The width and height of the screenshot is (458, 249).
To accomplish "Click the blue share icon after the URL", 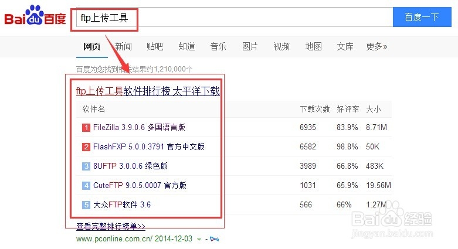I will tap(215, 239).
